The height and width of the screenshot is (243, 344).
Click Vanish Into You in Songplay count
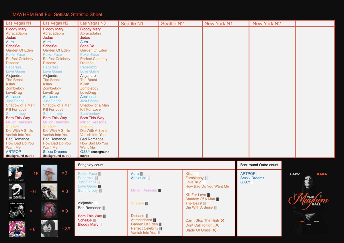click(x=144, y=233)
